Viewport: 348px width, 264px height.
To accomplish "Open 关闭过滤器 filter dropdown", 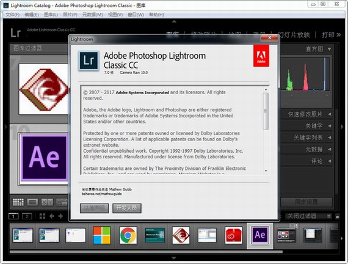I will pos(309,216).
